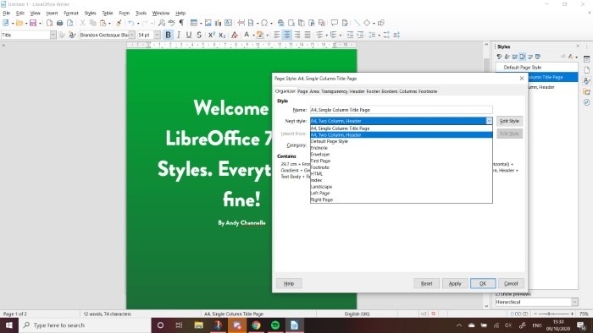Insert an image with the image icon

[208, 23]
